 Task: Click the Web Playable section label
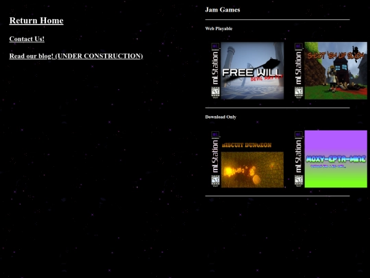click(x=219, y=29)
